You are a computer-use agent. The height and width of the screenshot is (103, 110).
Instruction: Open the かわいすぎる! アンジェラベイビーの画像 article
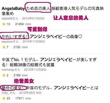(x=42, y=37)
